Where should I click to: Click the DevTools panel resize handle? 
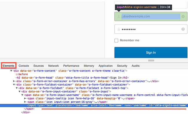[151, 60]
